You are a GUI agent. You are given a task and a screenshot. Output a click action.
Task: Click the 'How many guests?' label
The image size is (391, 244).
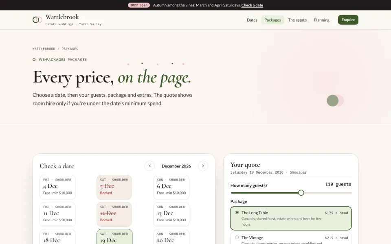tap(249, 185)
